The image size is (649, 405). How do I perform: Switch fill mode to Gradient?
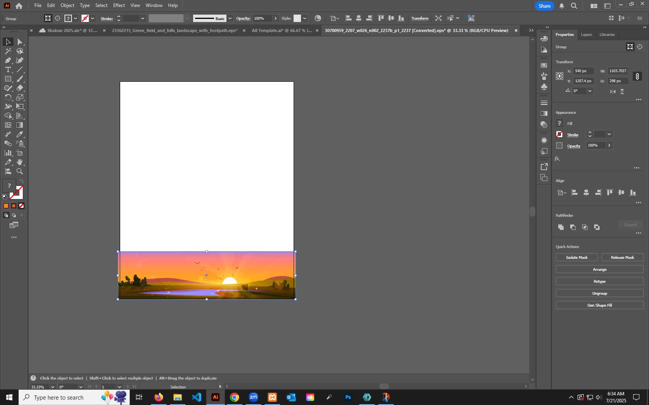click(14, 206)
